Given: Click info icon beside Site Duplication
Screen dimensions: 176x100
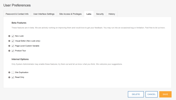Looking at the screenshot, I should click(x=9, y=73).
